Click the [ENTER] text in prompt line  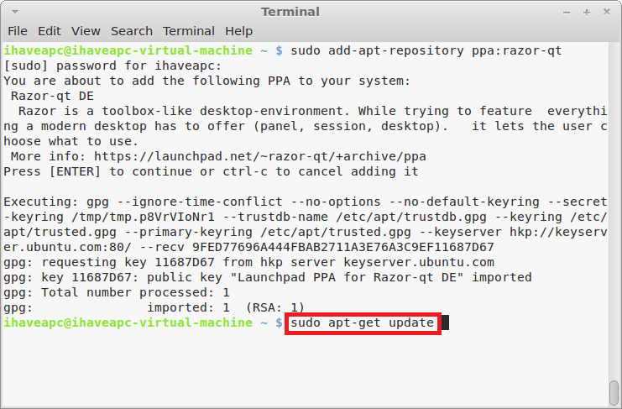coord(75,172)
